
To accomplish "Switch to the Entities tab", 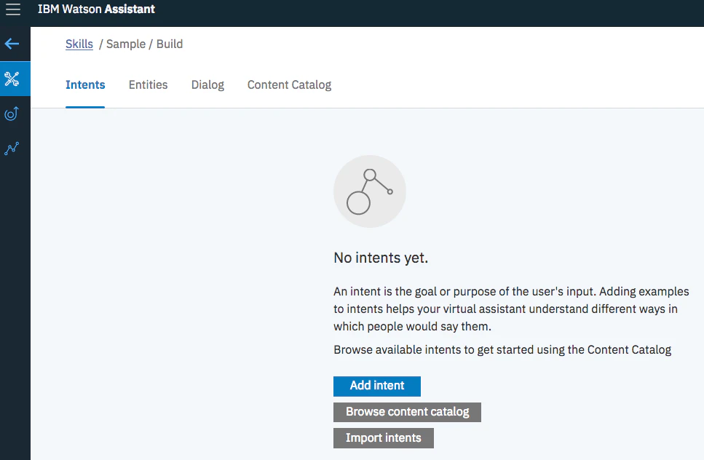I will point(149,85).
